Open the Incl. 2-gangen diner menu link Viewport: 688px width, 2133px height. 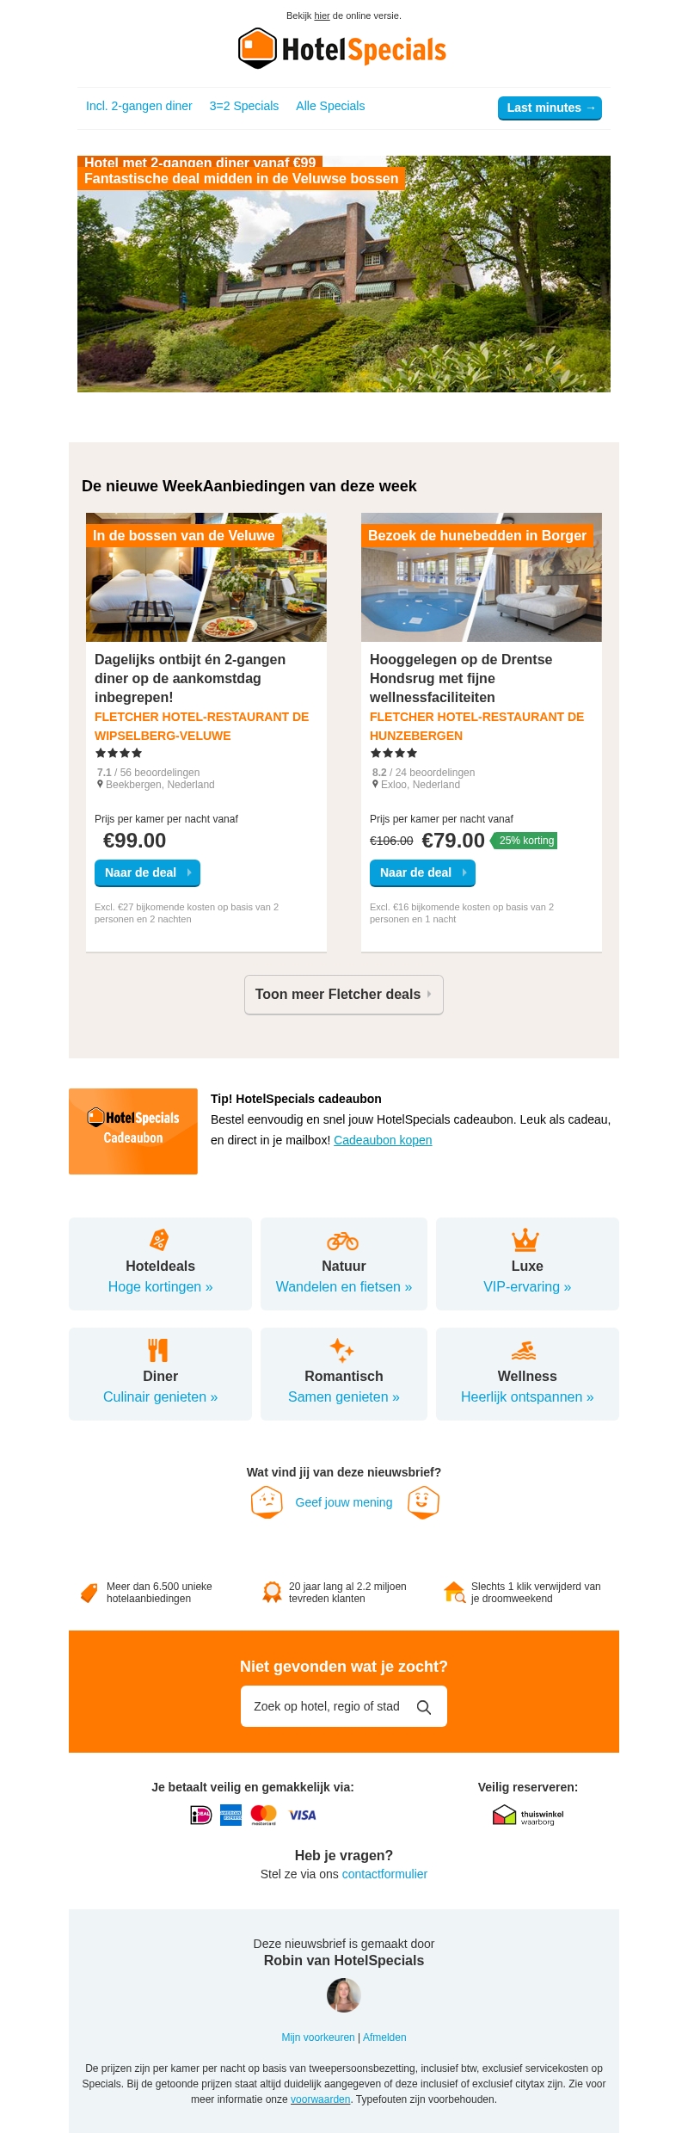(x=139, y=107)
